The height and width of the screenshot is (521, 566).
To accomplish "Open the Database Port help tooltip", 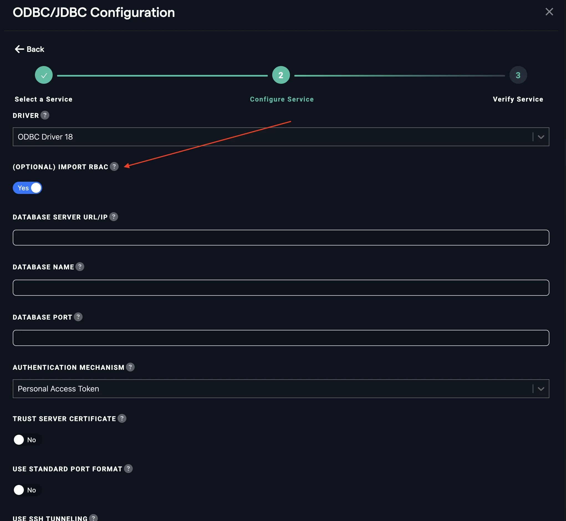I will click(x=78, y=317).
